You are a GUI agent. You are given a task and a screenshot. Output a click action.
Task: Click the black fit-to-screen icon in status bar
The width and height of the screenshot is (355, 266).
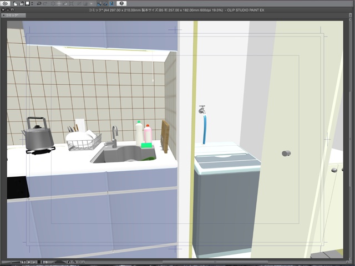39,262
